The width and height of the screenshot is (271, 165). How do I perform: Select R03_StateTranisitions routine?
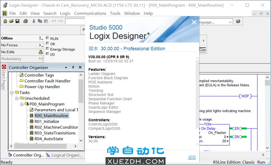(x=55, y=133)
